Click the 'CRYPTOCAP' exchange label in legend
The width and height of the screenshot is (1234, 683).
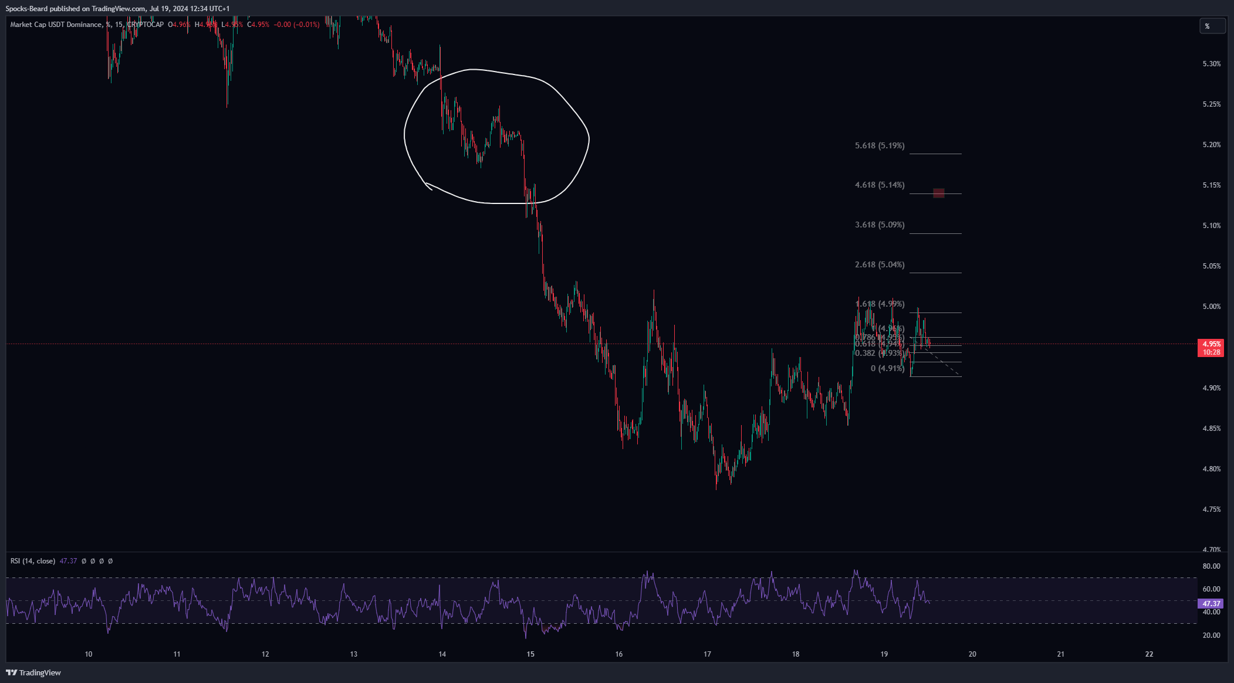pos(146,25)
